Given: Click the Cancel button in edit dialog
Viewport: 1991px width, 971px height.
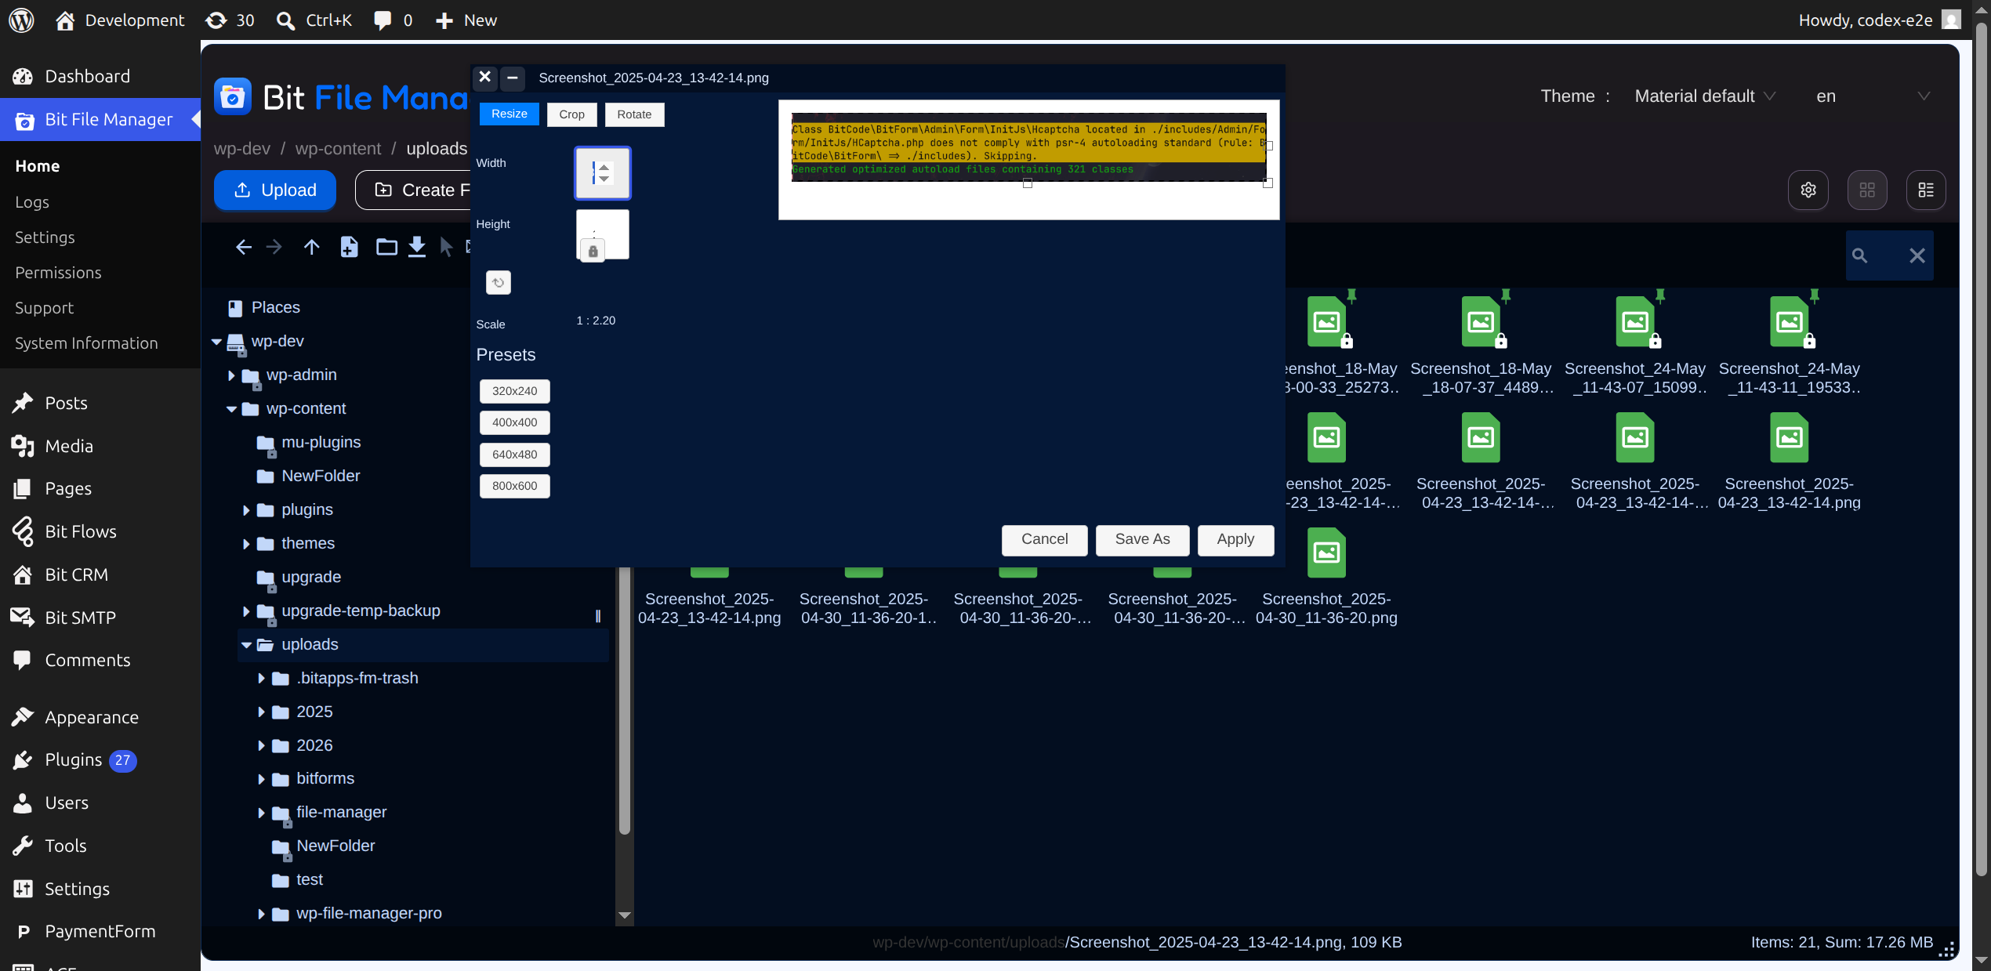Looking at the screenshot, I should tap(1044, 540).
